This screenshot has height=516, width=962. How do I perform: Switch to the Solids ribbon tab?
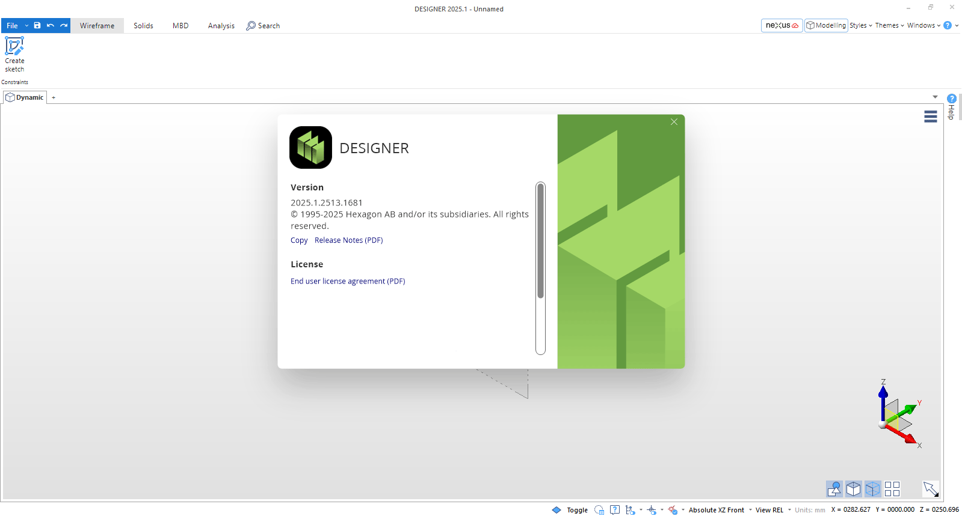click(x=143, y=26)
